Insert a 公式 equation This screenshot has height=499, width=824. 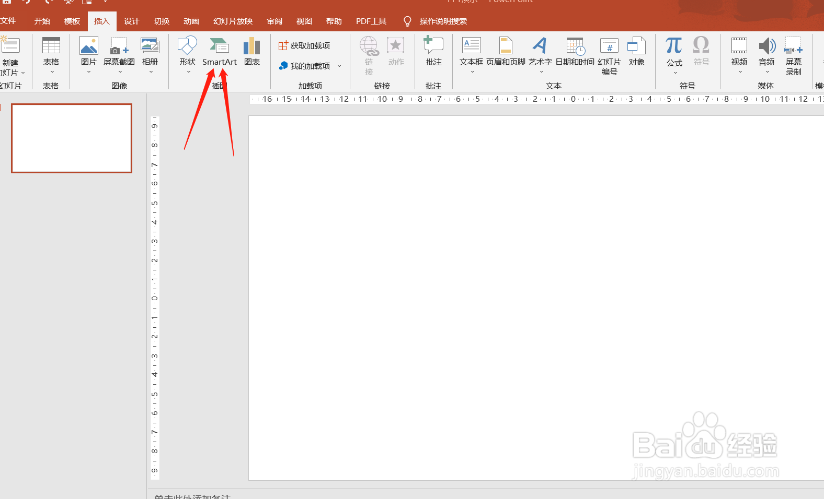pos(674,45)
